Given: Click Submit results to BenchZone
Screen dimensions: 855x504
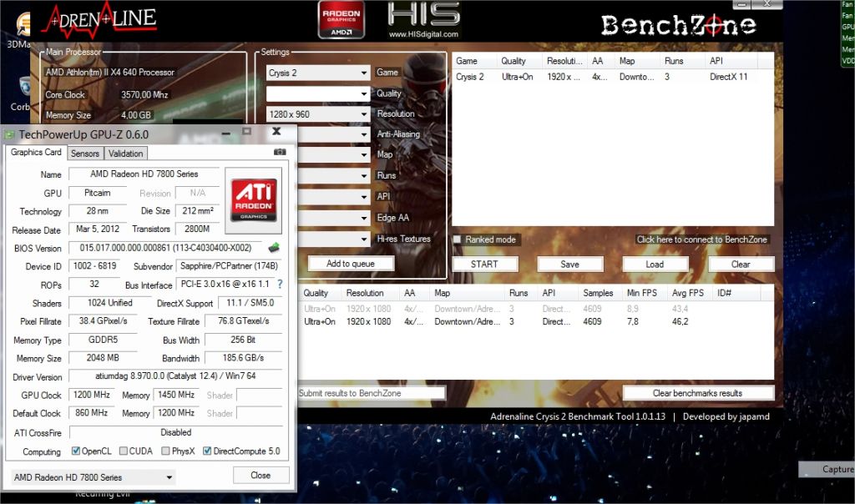Looking at the screenshot, I should tap(371, 393).
